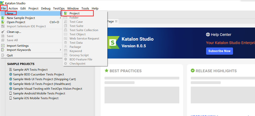Open Sample BDD Cucumber Tests Project
Viewport: 255px width, 116px height.
(39, 74)
